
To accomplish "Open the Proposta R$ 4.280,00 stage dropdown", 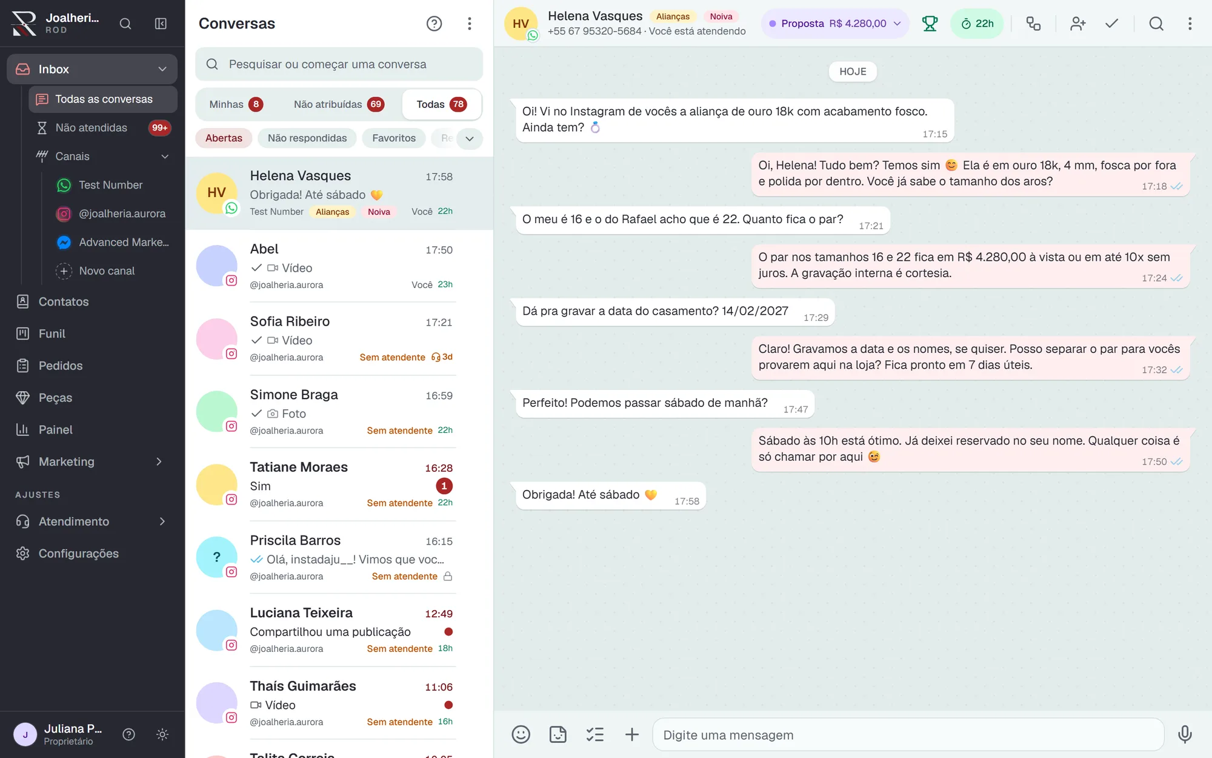I will click(x=835, y=24).
